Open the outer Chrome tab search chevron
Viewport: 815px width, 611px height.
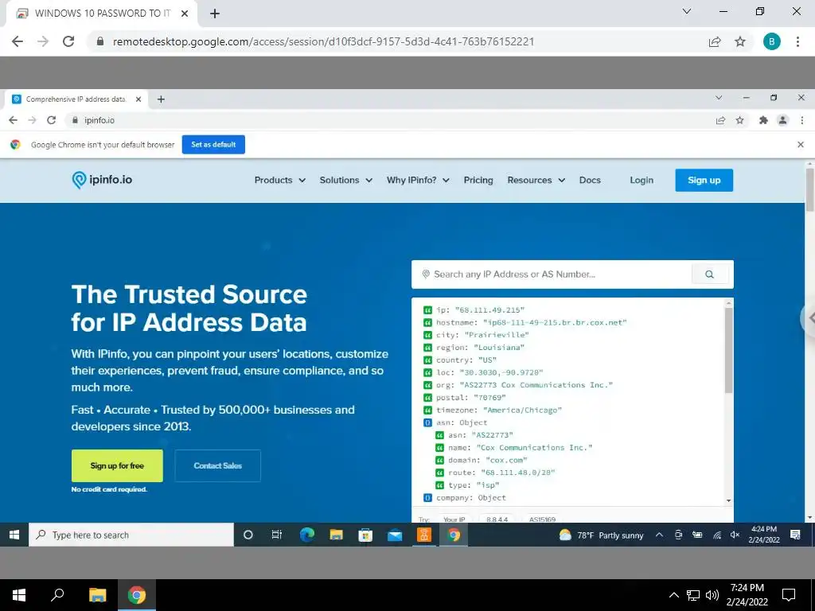687,11
